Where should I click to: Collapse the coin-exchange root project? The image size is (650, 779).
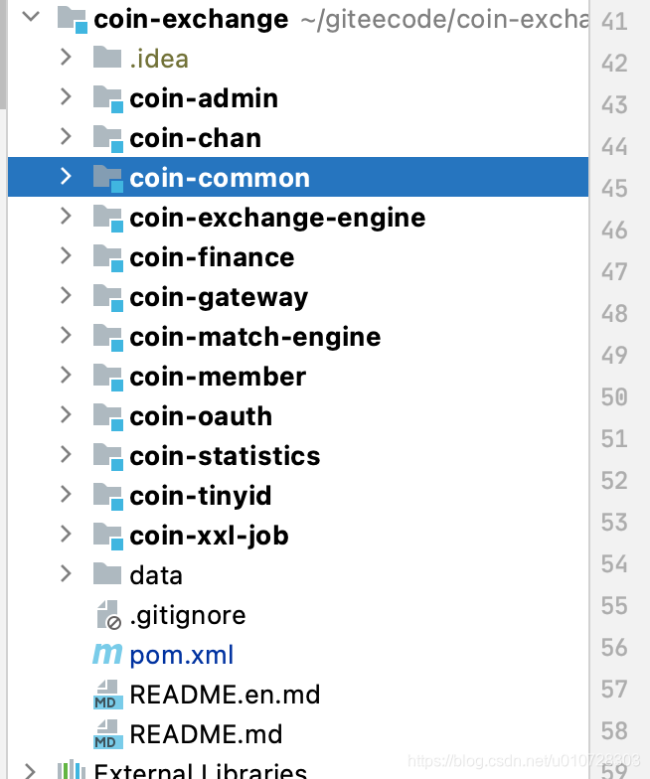coord(31,17)
